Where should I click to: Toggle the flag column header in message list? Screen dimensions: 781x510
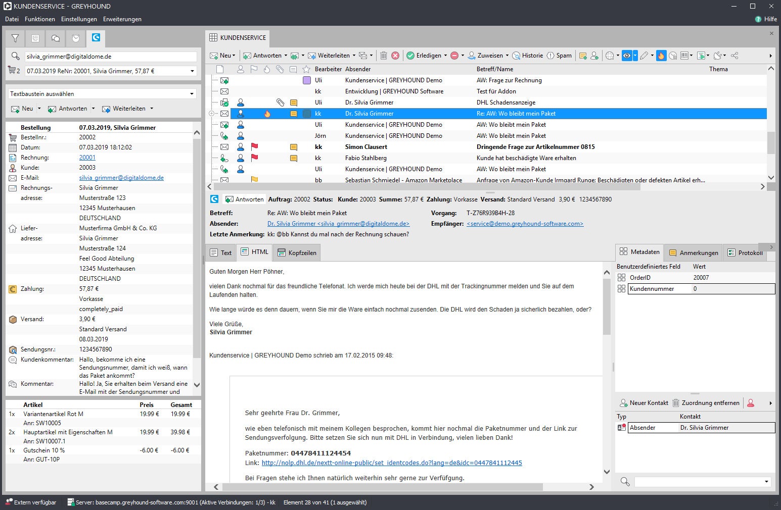pos(254,69)
